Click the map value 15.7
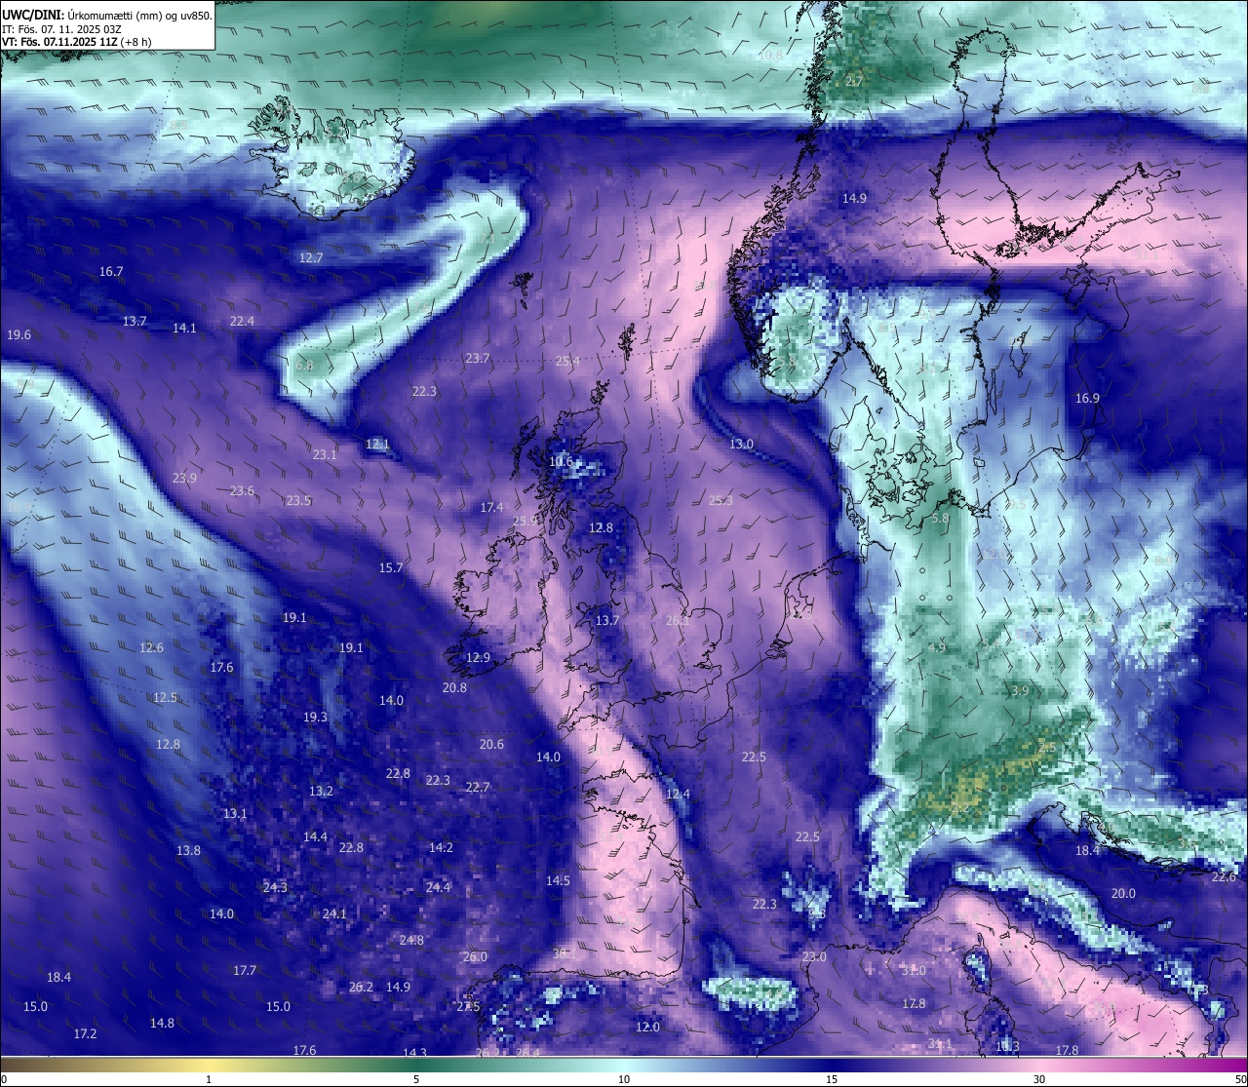Image resolution: width=1248 pixels, height=1087 pixels. (391, 567)
